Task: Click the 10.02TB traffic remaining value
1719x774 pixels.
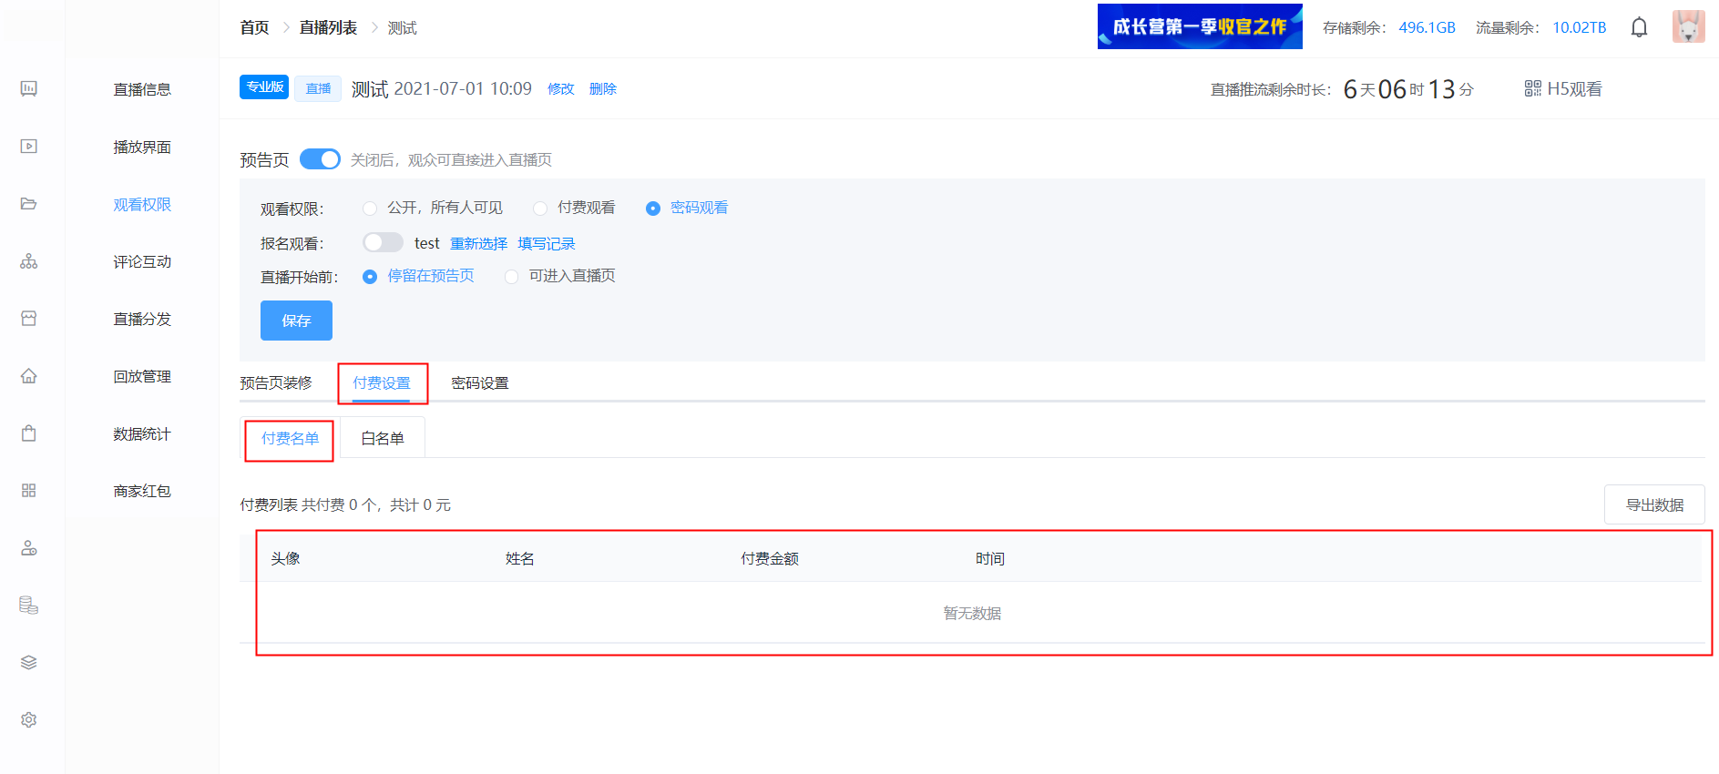Action: tap(1579, 27)
